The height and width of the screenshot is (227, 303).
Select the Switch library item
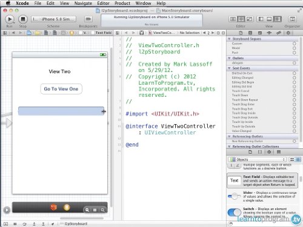tap(262, 212)
